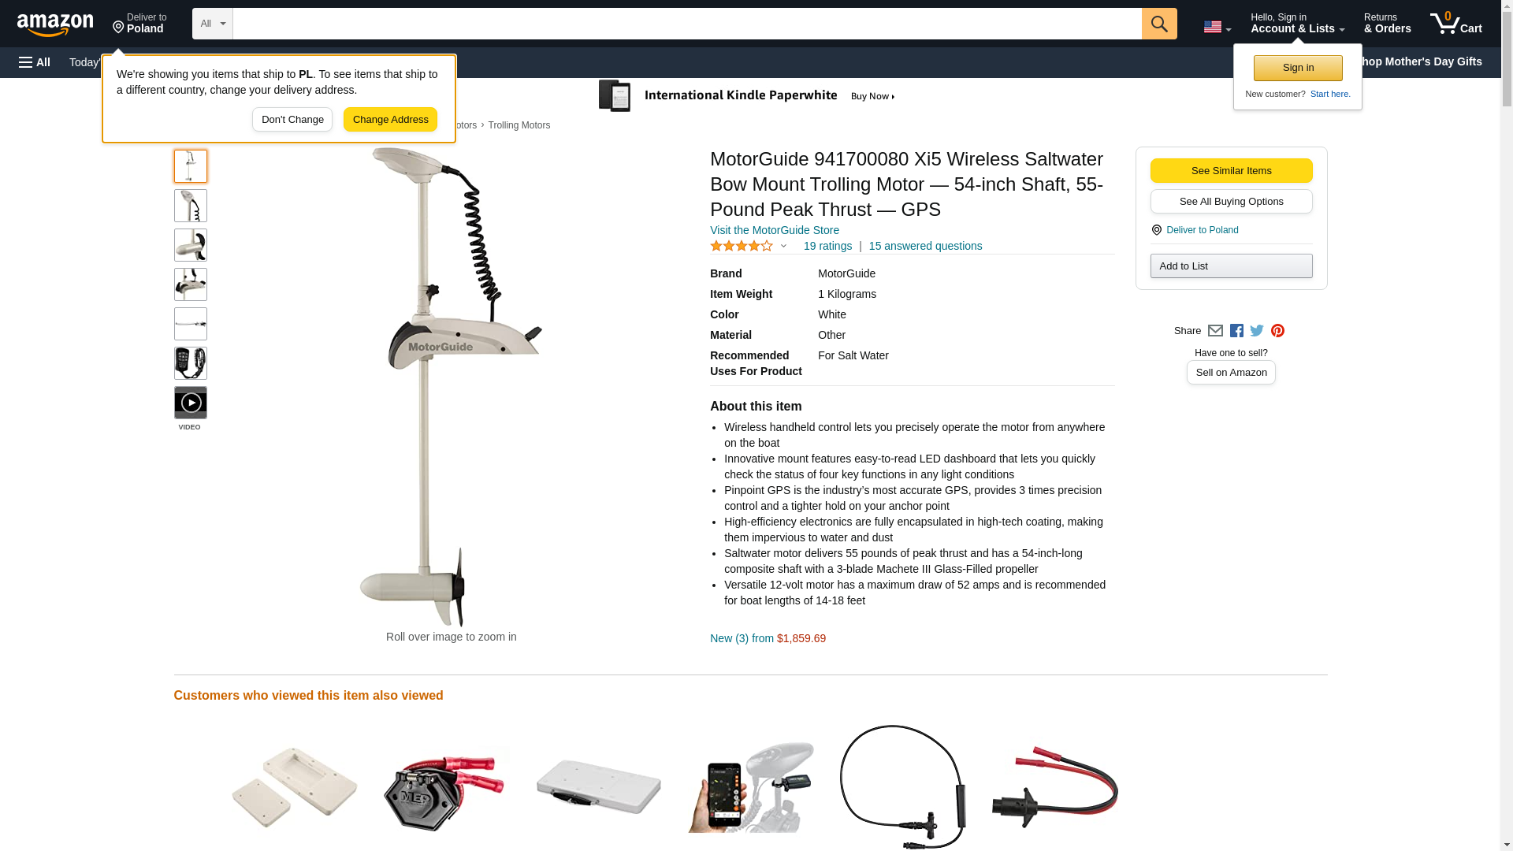Share via Pinterest icon
Viewport: 1513px width, 851px height.
1277,331
